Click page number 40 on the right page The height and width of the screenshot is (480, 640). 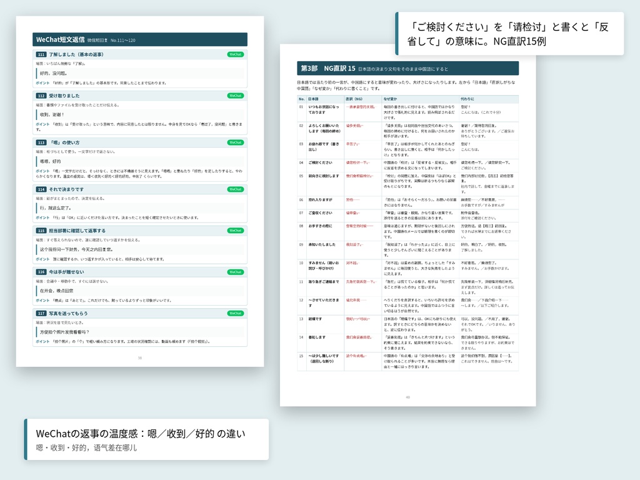pos(407,397)
